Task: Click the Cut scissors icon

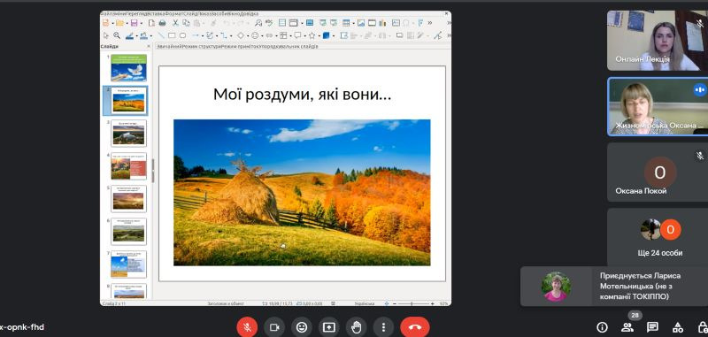Action: [175, 23]
